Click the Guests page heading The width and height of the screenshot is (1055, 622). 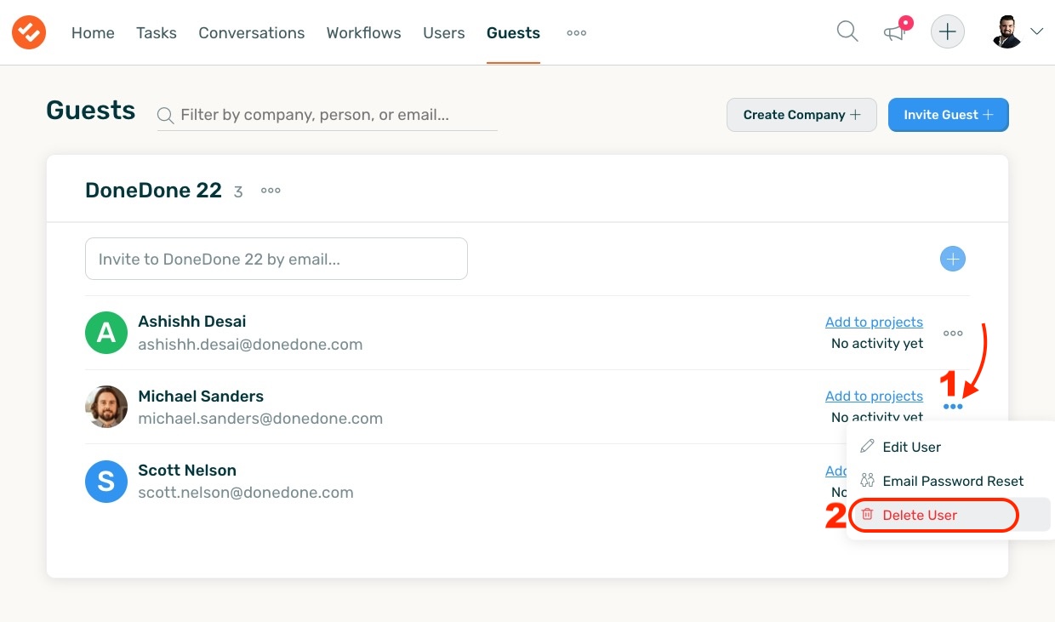point(91,111)
